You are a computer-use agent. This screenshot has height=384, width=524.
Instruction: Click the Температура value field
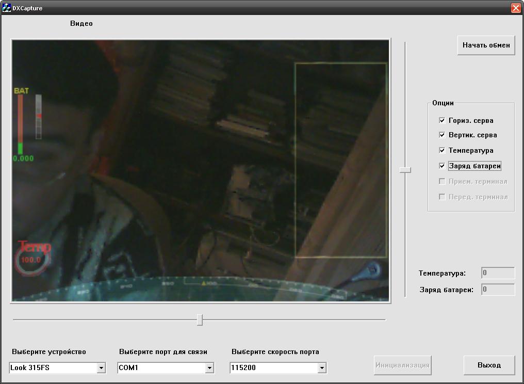tap(498, 273)
